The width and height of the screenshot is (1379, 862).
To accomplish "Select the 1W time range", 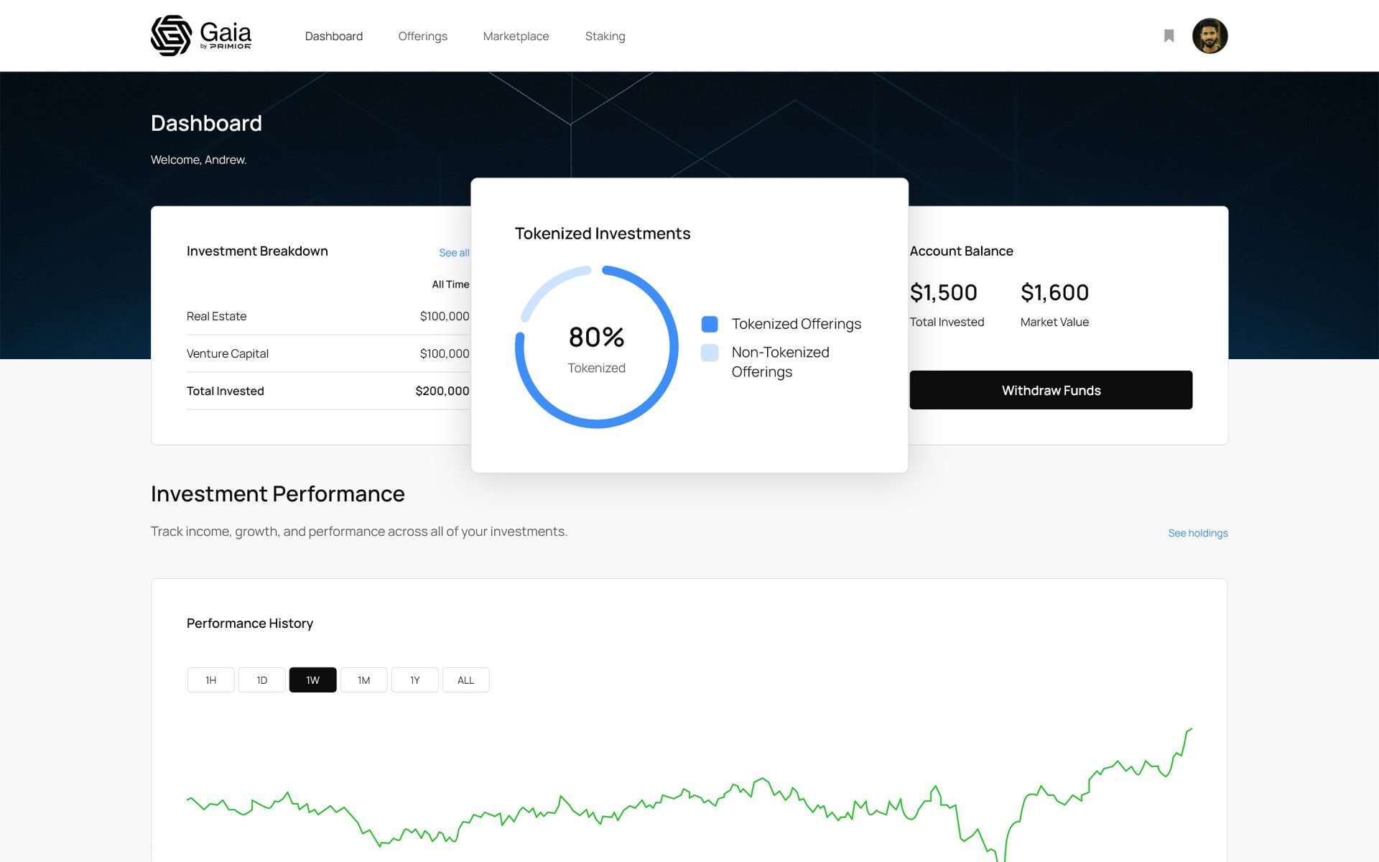I will (312, 680).
